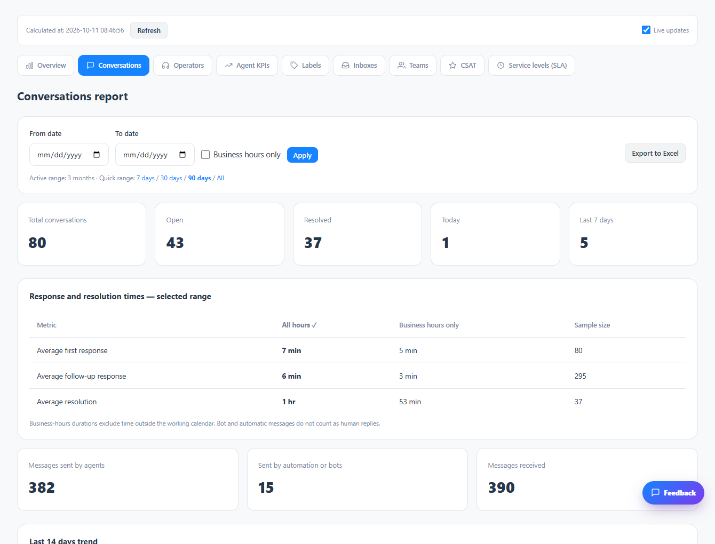Enable the Business hours only checkbox
This screenshot has width=715, height=544.
point(205,155)
